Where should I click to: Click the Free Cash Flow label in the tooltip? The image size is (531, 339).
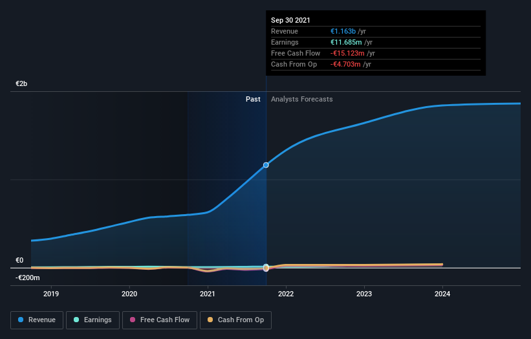tap(296, 53)
